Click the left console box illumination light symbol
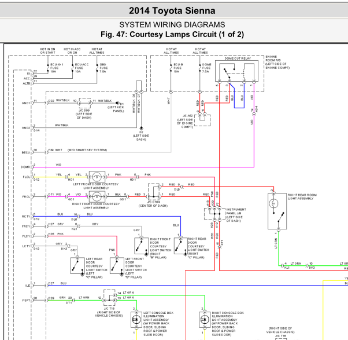Viewport: 348px width, 340px height. tap(136, 320)
